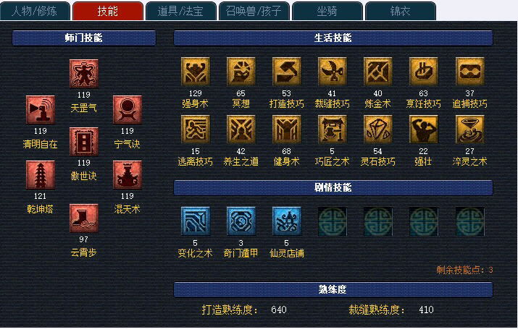Select the 仙灵店铺 skill icon
518x329 pixels.
286,221
